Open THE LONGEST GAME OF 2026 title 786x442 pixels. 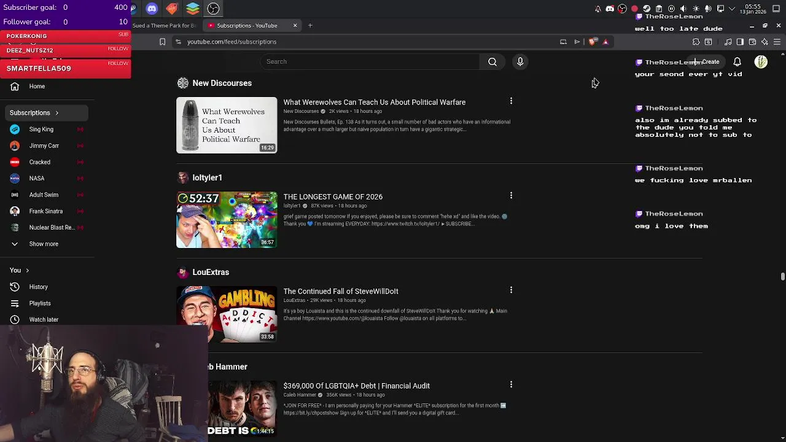(333, 197)
